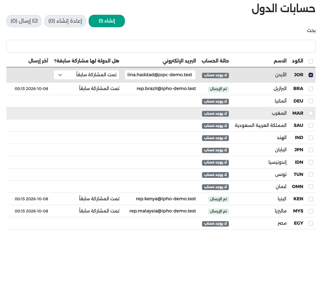
Task: Click the الكود column header
Action: coord(298,61)
